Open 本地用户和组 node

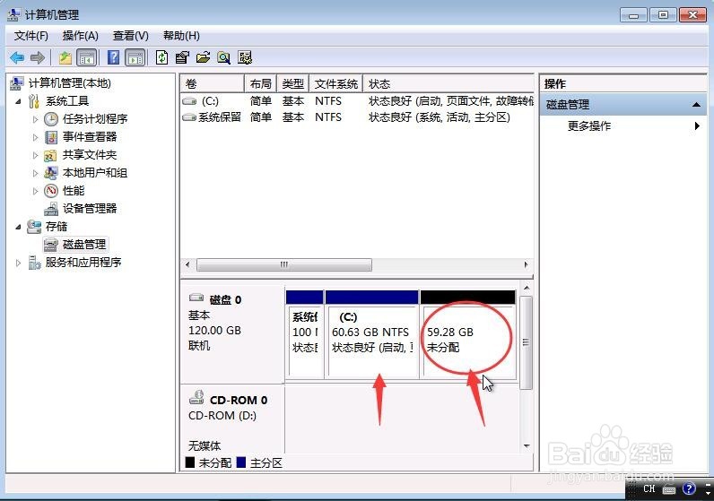click(x=95, y=173)
